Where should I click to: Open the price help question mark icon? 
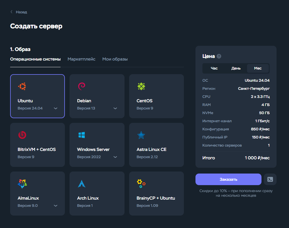pos(219,56)
